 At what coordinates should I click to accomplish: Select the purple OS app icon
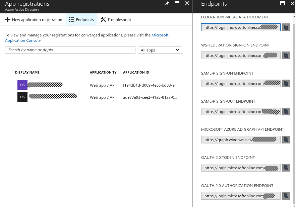point(22,85)
